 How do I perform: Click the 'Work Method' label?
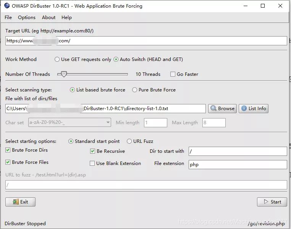[21, 59]
